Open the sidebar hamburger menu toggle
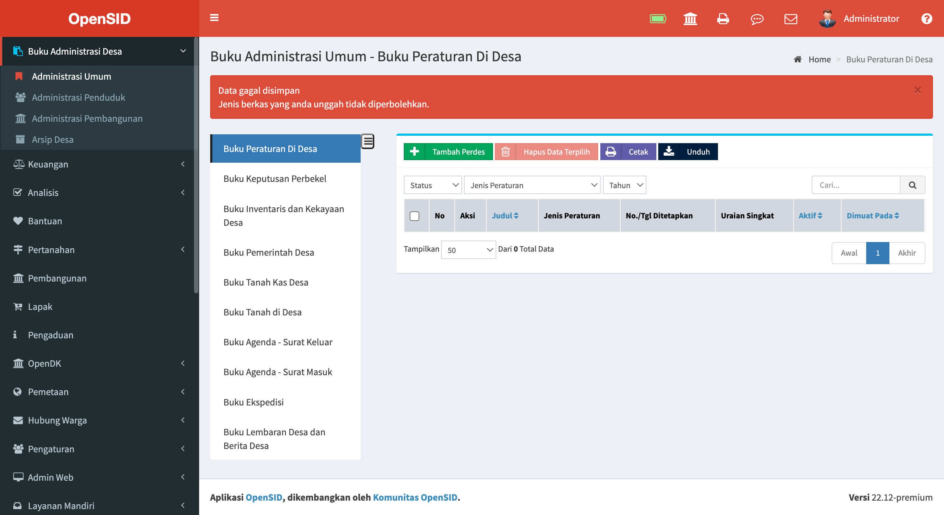The image size is (944, 515). [x=214, y=18]
